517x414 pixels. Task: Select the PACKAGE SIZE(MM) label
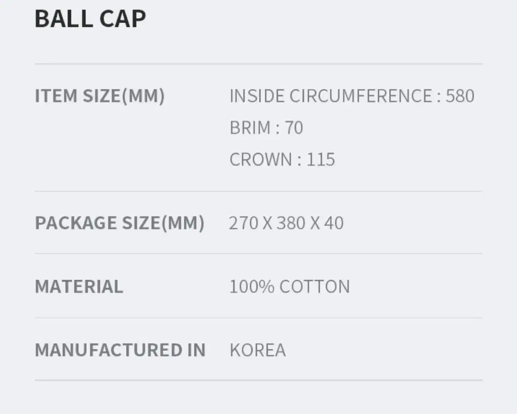pyautogui.click(x=120, y=223)
